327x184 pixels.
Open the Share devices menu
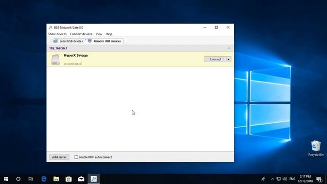pos(57,34)
